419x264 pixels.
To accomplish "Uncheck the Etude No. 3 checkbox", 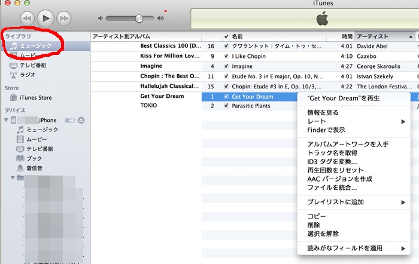I will pyautogui.click(x=226, y=76).
